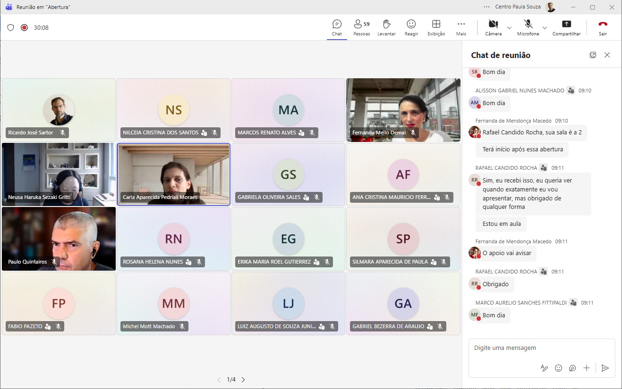Image resolution: width=622 pixels, height=389 pixels.
Task: Go to next page of participants
Action: (x=243, y=380)
